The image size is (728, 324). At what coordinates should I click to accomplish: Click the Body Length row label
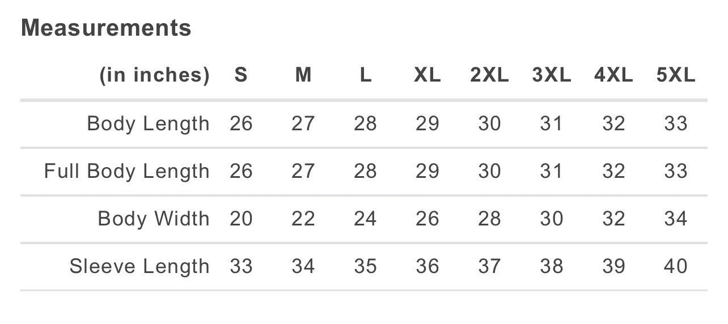click(x=148, y=123)
